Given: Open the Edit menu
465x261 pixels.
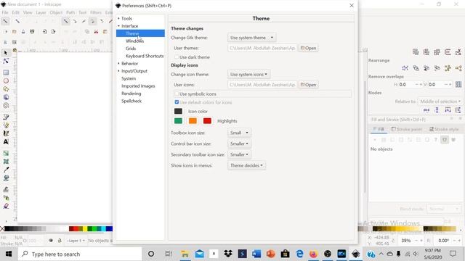Looking at the screenshot, I should tap(15, 12).
